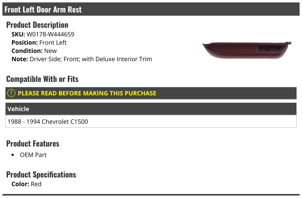Click the yellow warning exclamation icon
Viewport: 302px width, 198px height.
tap(11, 93)
